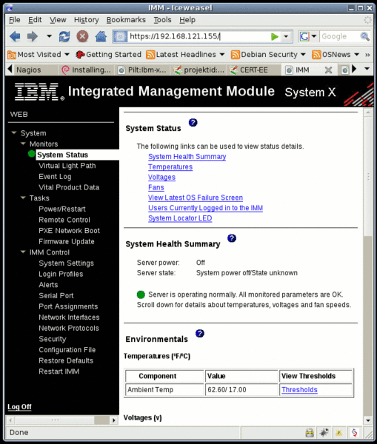Screen dimensions: 377x444
Task: Go back with the blue Back arrow
Action: [15, 36]
